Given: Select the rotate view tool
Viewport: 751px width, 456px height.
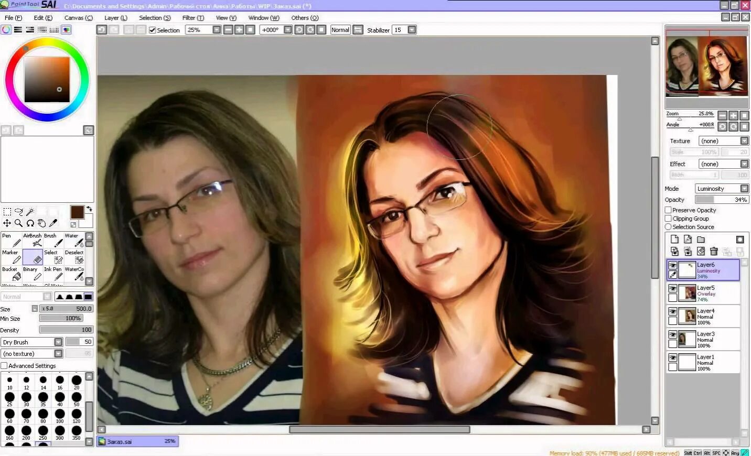Looking at the screenshot, I should tap(30, 223).
